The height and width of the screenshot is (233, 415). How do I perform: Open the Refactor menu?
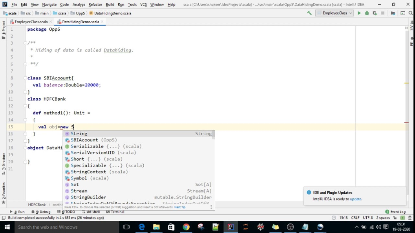(95, 5)
